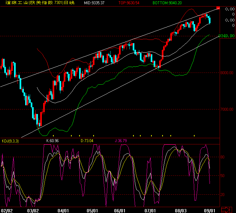Click the K:60.96 indicator value
Image resolution: width=236 pixels, height=213 pixels.
tap(53, 141)
